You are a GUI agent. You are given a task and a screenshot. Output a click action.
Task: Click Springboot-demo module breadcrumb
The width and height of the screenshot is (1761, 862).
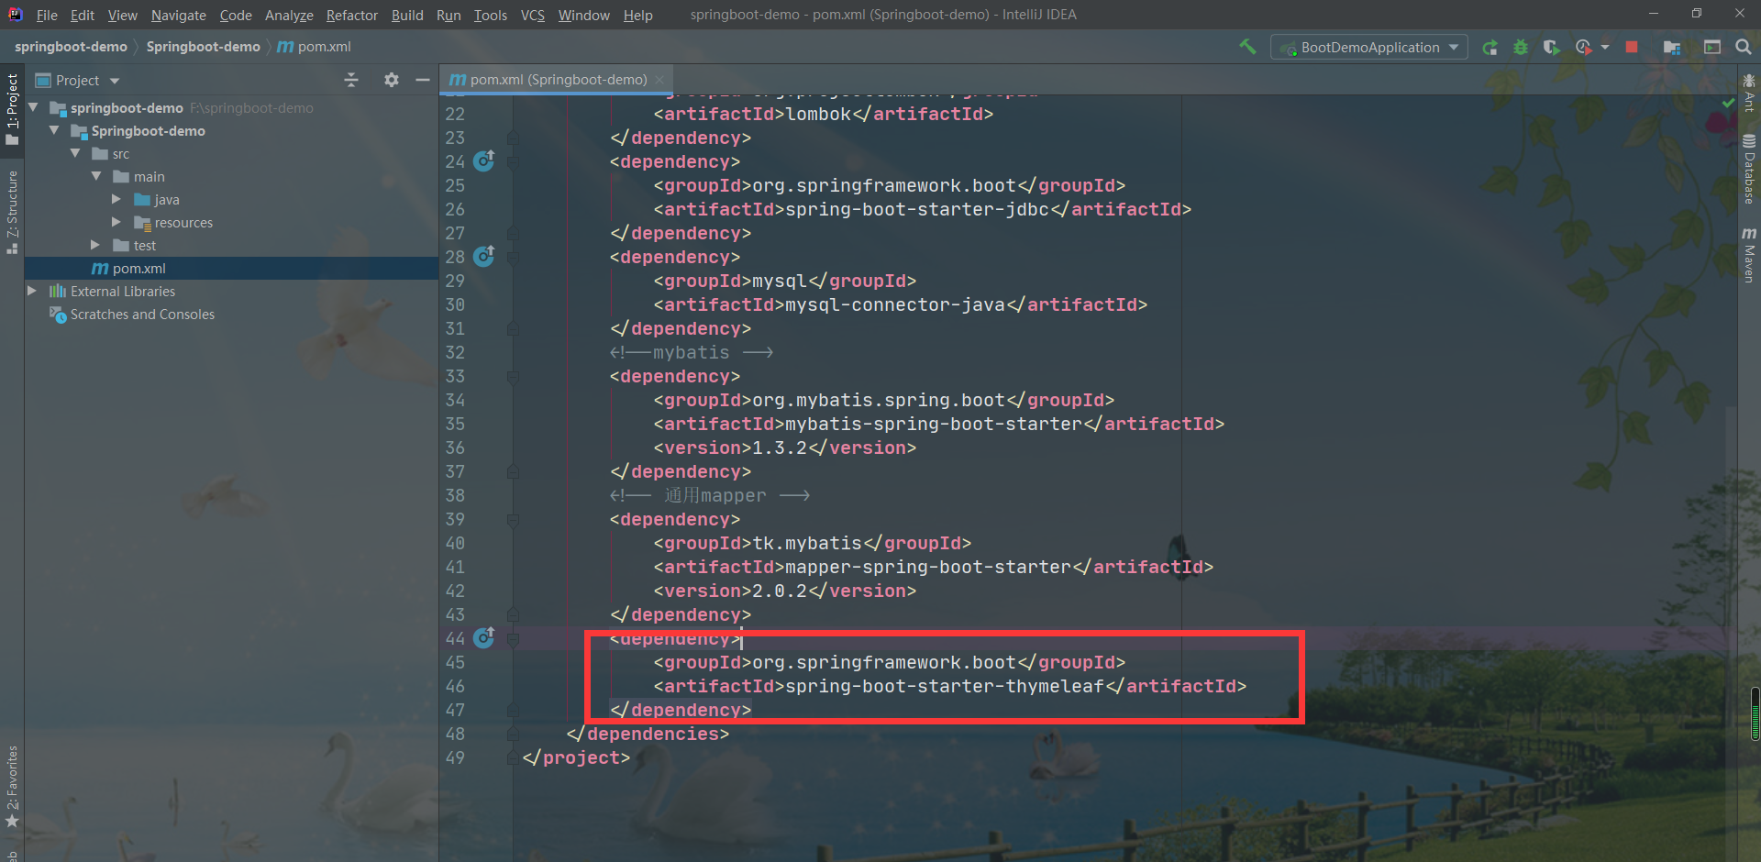click(204, 47)
